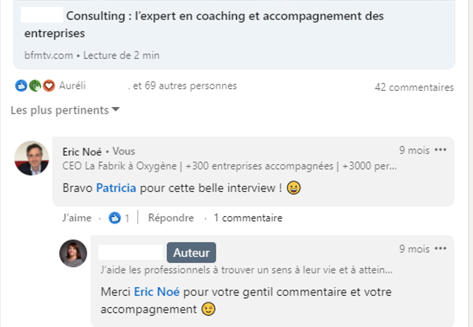This screenshot has height=327, width=473.
Task: Open Eric Noé's profile photo
Action: [32, 158]
